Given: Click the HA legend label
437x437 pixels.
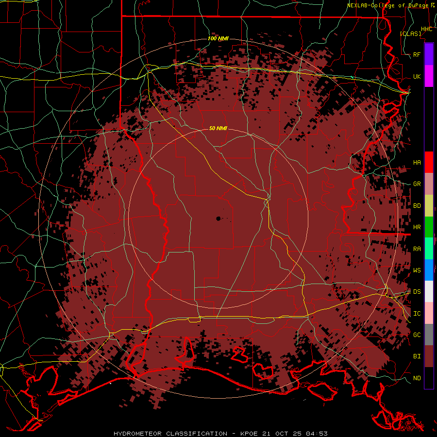Looking at the screenshot, I should (x=417, y=162).
